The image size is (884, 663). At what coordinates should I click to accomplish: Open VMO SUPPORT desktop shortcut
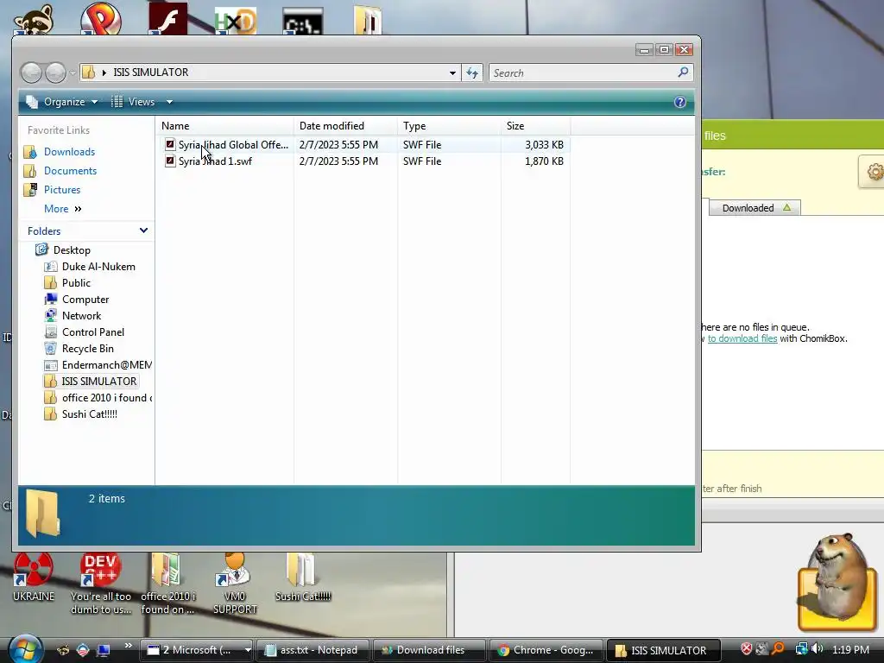pos(235,584)
